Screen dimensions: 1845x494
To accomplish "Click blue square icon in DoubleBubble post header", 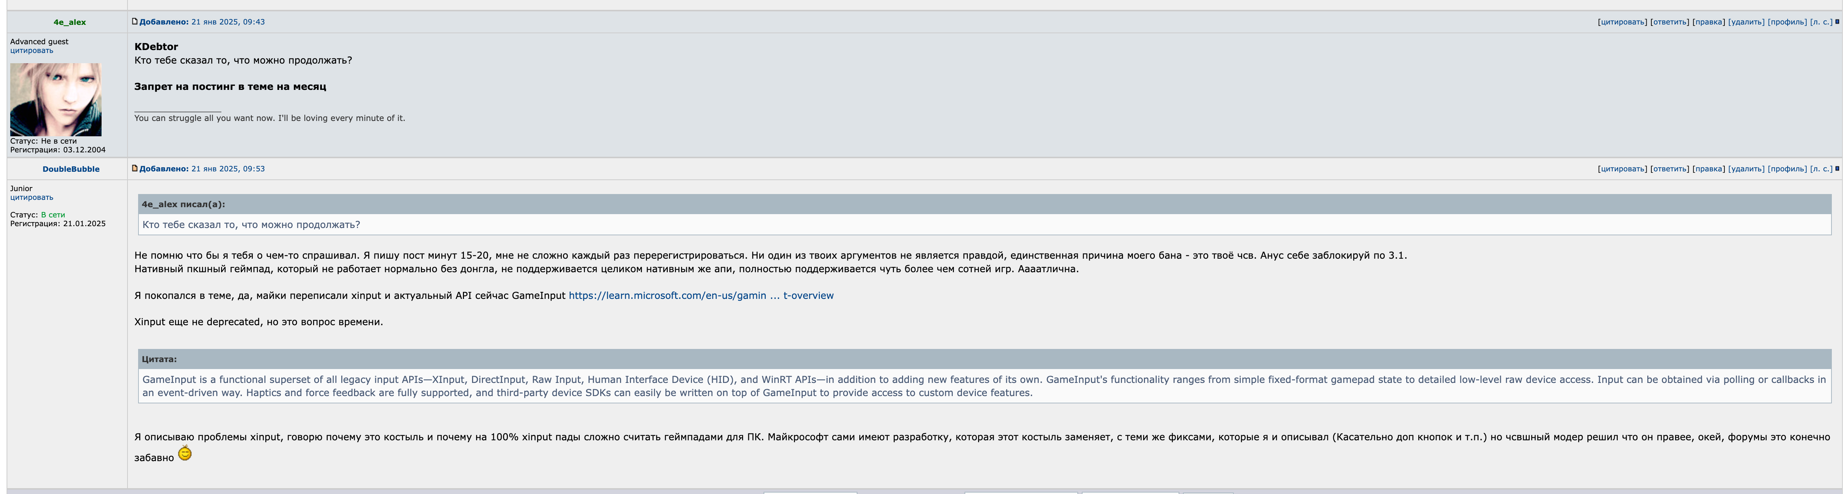I will tap(1836, 168).
